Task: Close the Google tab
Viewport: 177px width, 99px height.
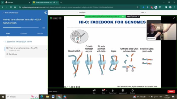Action: point(30,2)
